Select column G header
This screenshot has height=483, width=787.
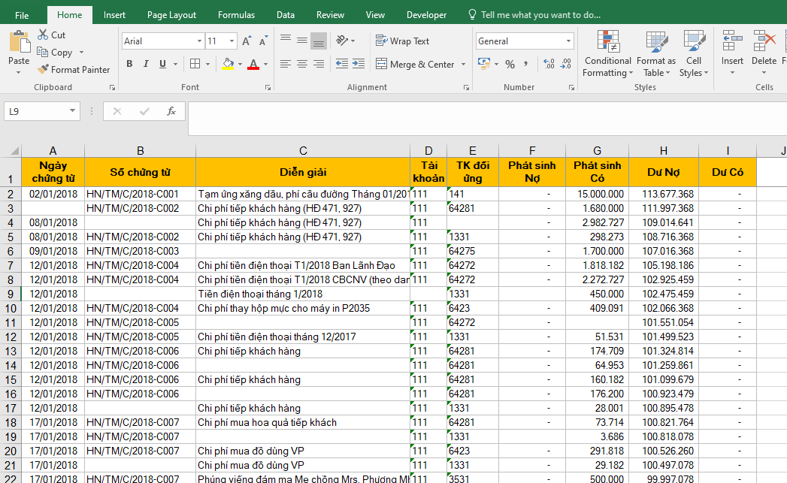pyautogui.click(x=597, y=151)
